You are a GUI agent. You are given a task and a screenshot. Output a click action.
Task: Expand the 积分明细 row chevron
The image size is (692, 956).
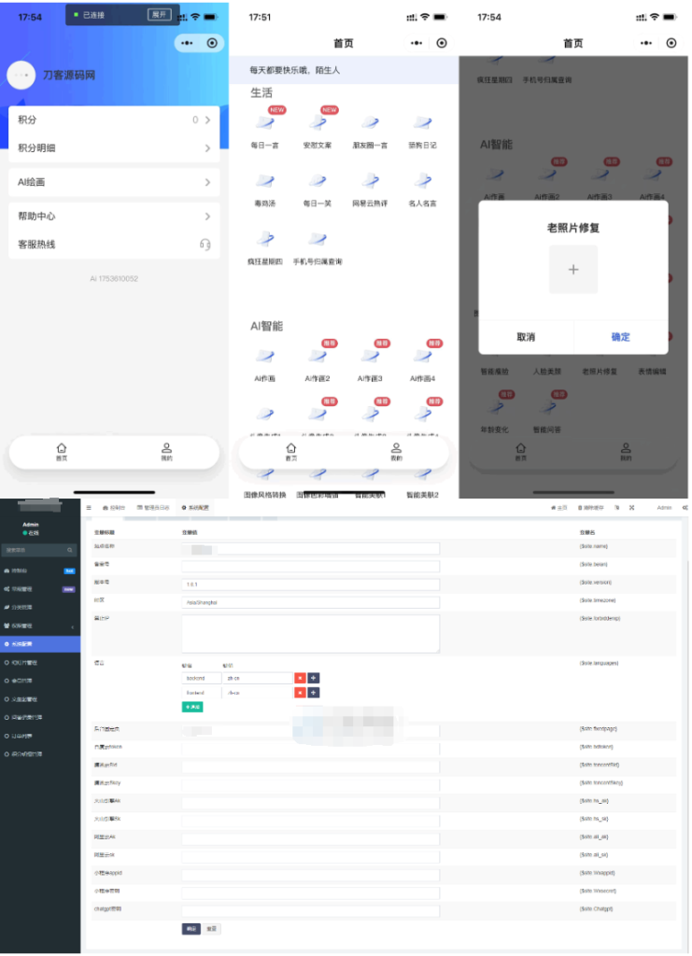point(207,148)
